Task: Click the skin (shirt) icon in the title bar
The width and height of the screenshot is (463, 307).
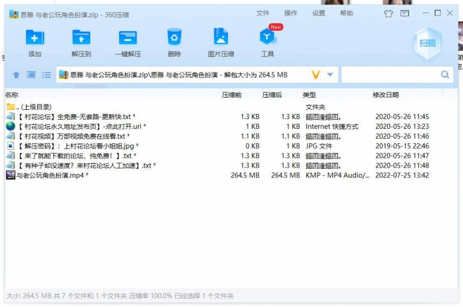Action: [x=389, y=13]
